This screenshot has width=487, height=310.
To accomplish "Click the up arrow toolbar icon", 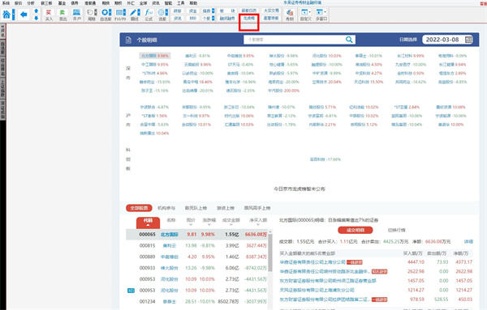I will [x=37, y=11].
